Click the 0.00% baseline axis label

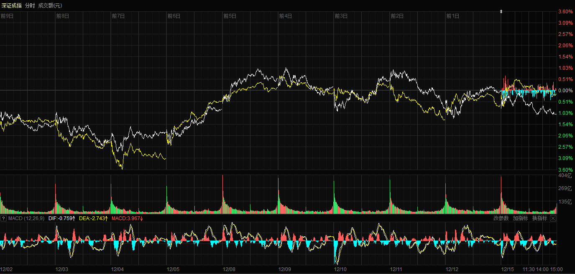[565, 91]
